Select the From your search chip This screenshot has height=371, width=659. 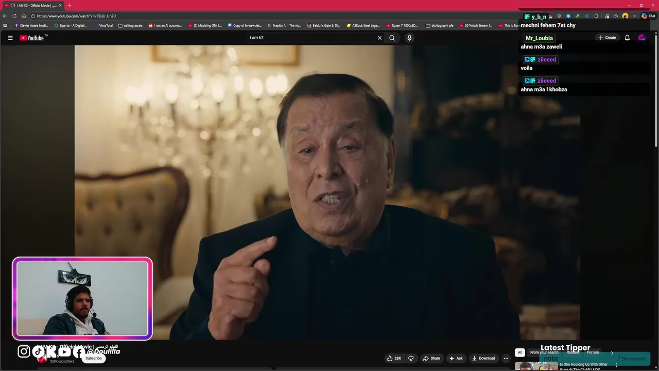click(544, 352)
